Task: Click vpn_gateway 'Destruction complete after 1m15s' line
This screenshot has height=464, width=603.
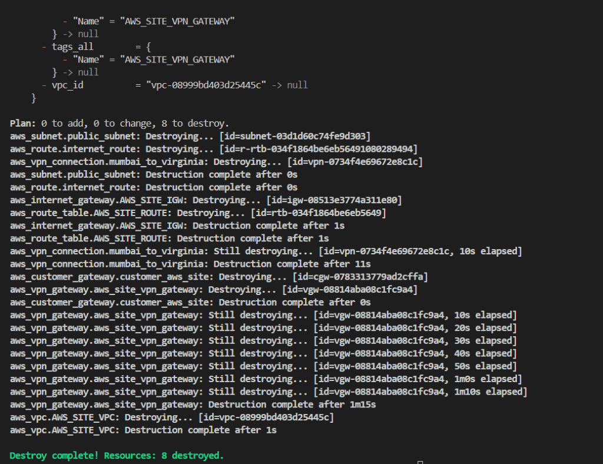Action: (x=193, y=405)
